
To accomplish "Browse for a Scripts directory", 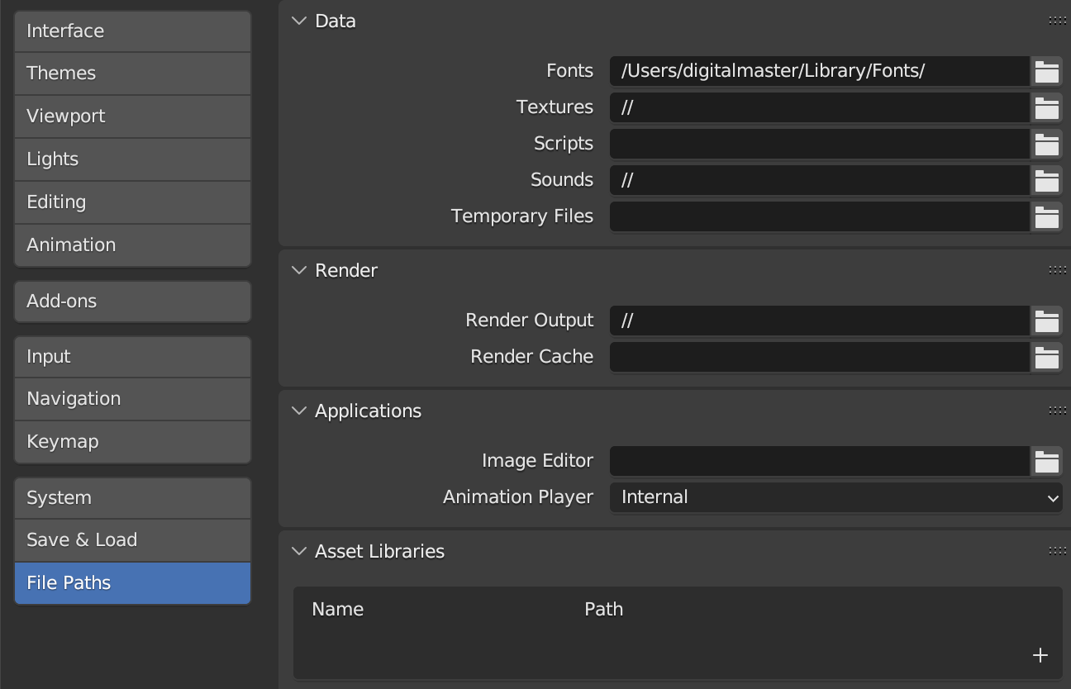I will (1046, 144).
